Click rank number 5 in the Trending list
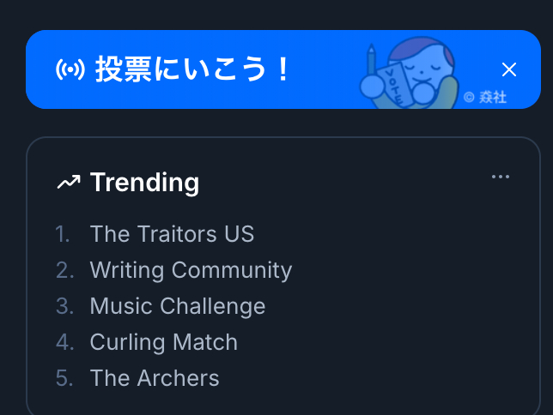 [x=65, y=378]
